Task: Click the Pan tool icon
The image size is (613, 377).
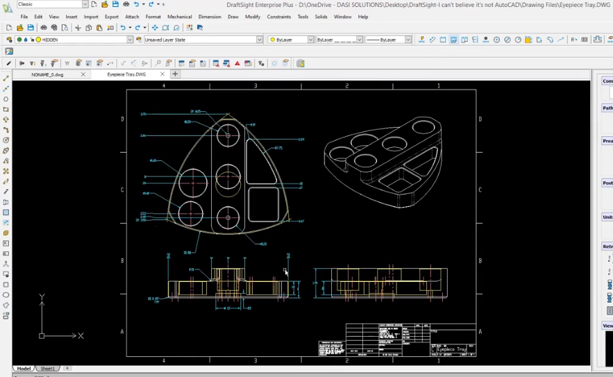Action: point(155,28)
